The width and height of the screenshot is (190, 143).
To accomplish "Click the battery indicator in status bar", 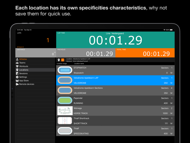I will tap(171, 30).
